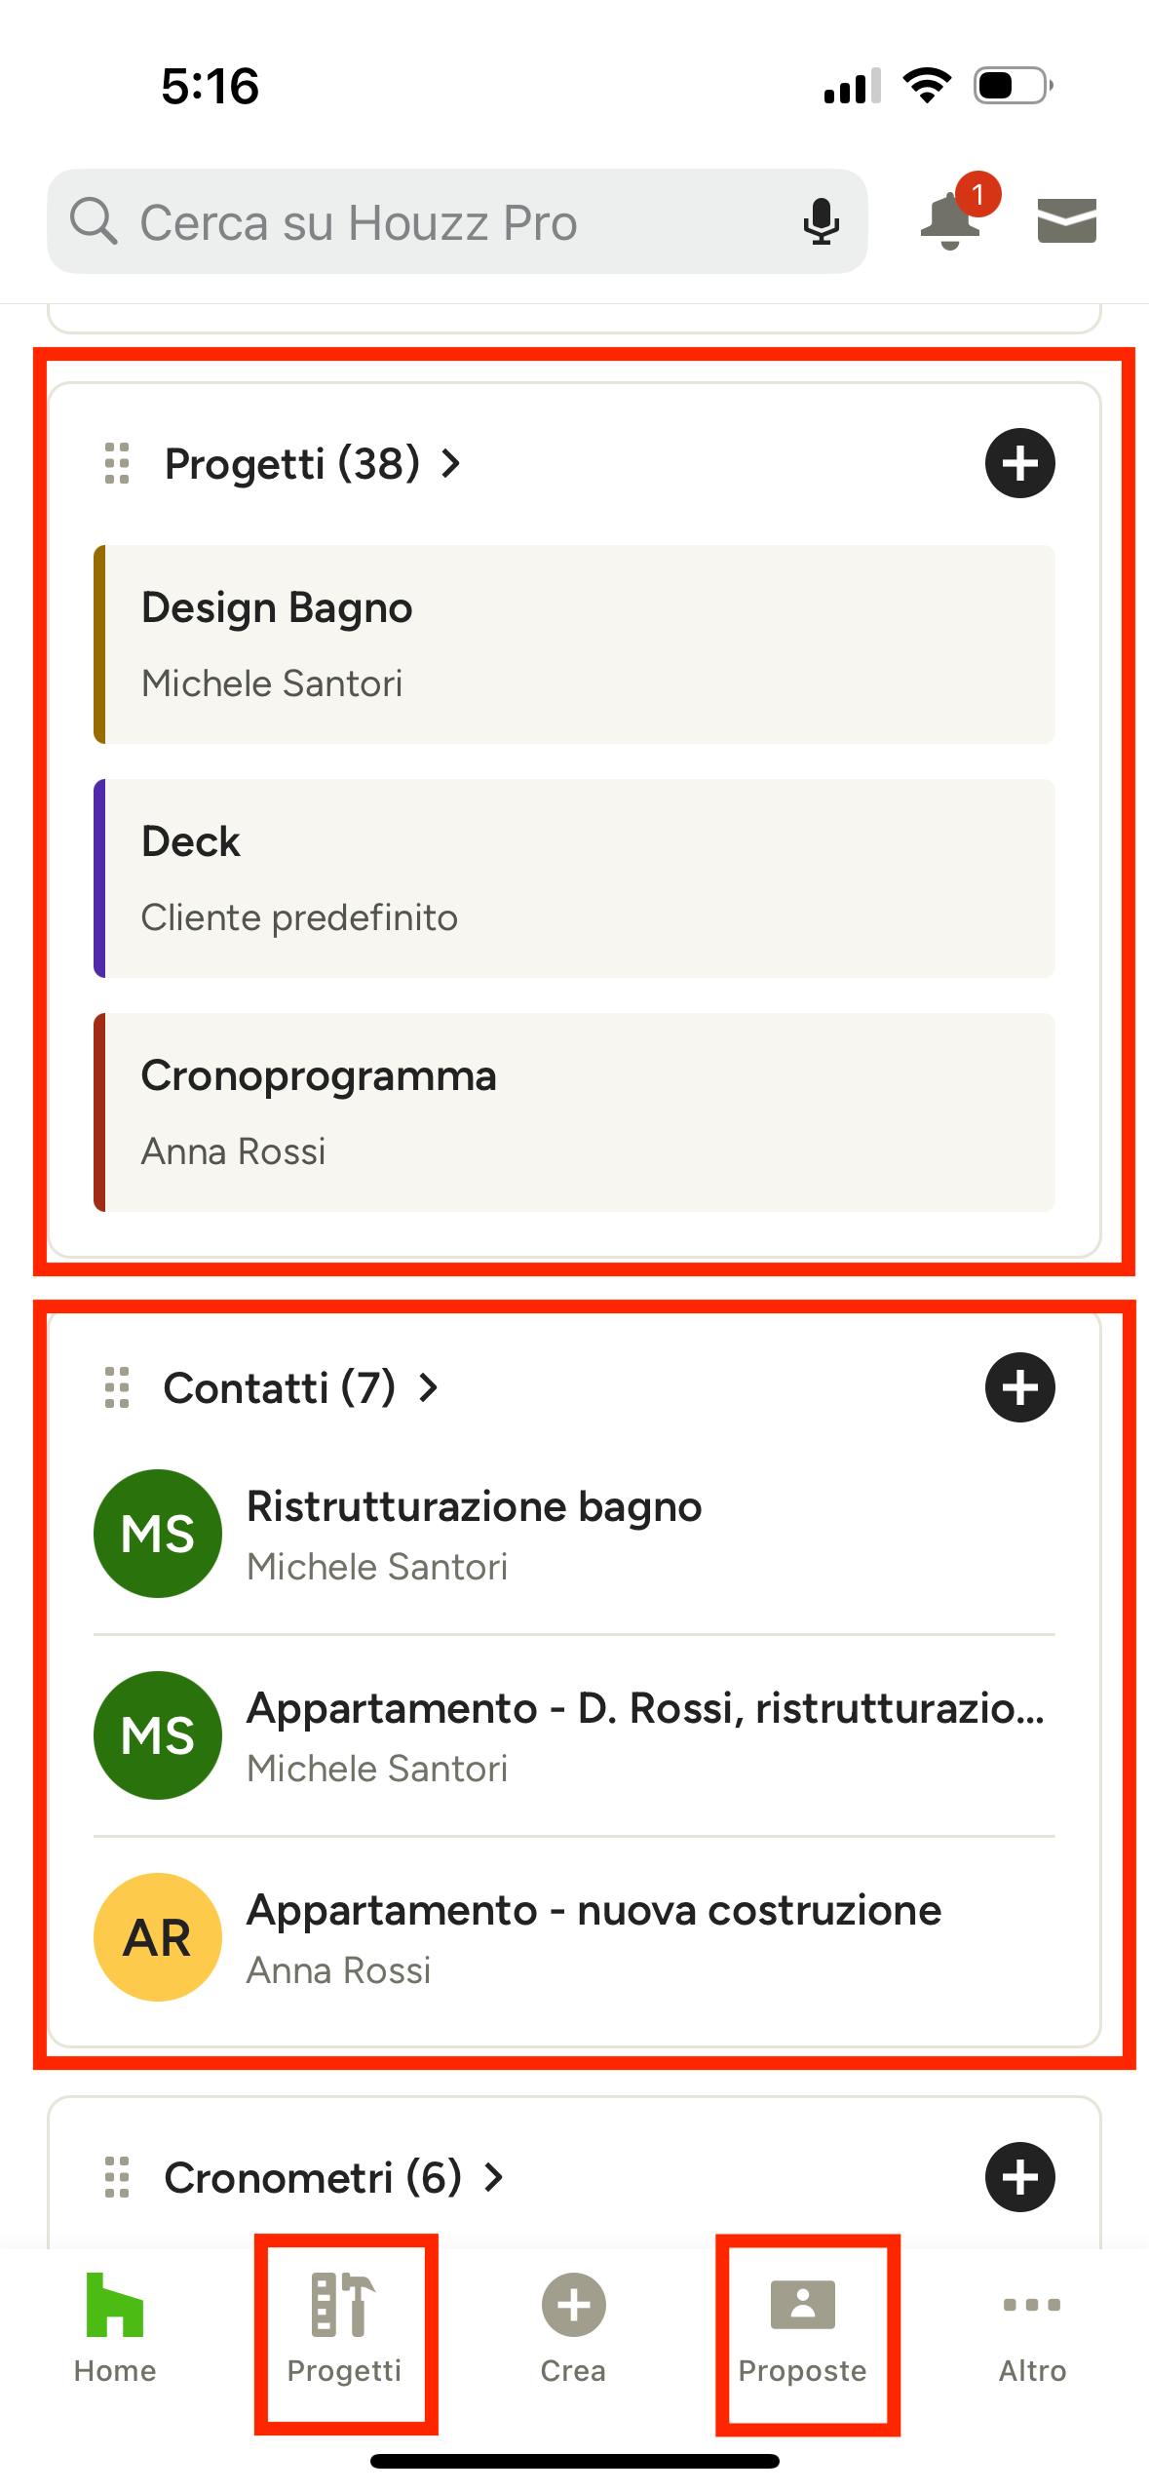Expand the Contatti (7) list chevron
1149x2492 pixels.
point(427,1387)
